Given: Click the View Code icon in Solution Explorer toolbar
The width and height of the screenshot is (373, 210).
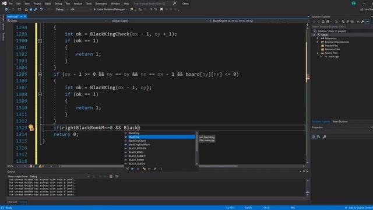Looking at the screenshot, I should tap(358, 22).
